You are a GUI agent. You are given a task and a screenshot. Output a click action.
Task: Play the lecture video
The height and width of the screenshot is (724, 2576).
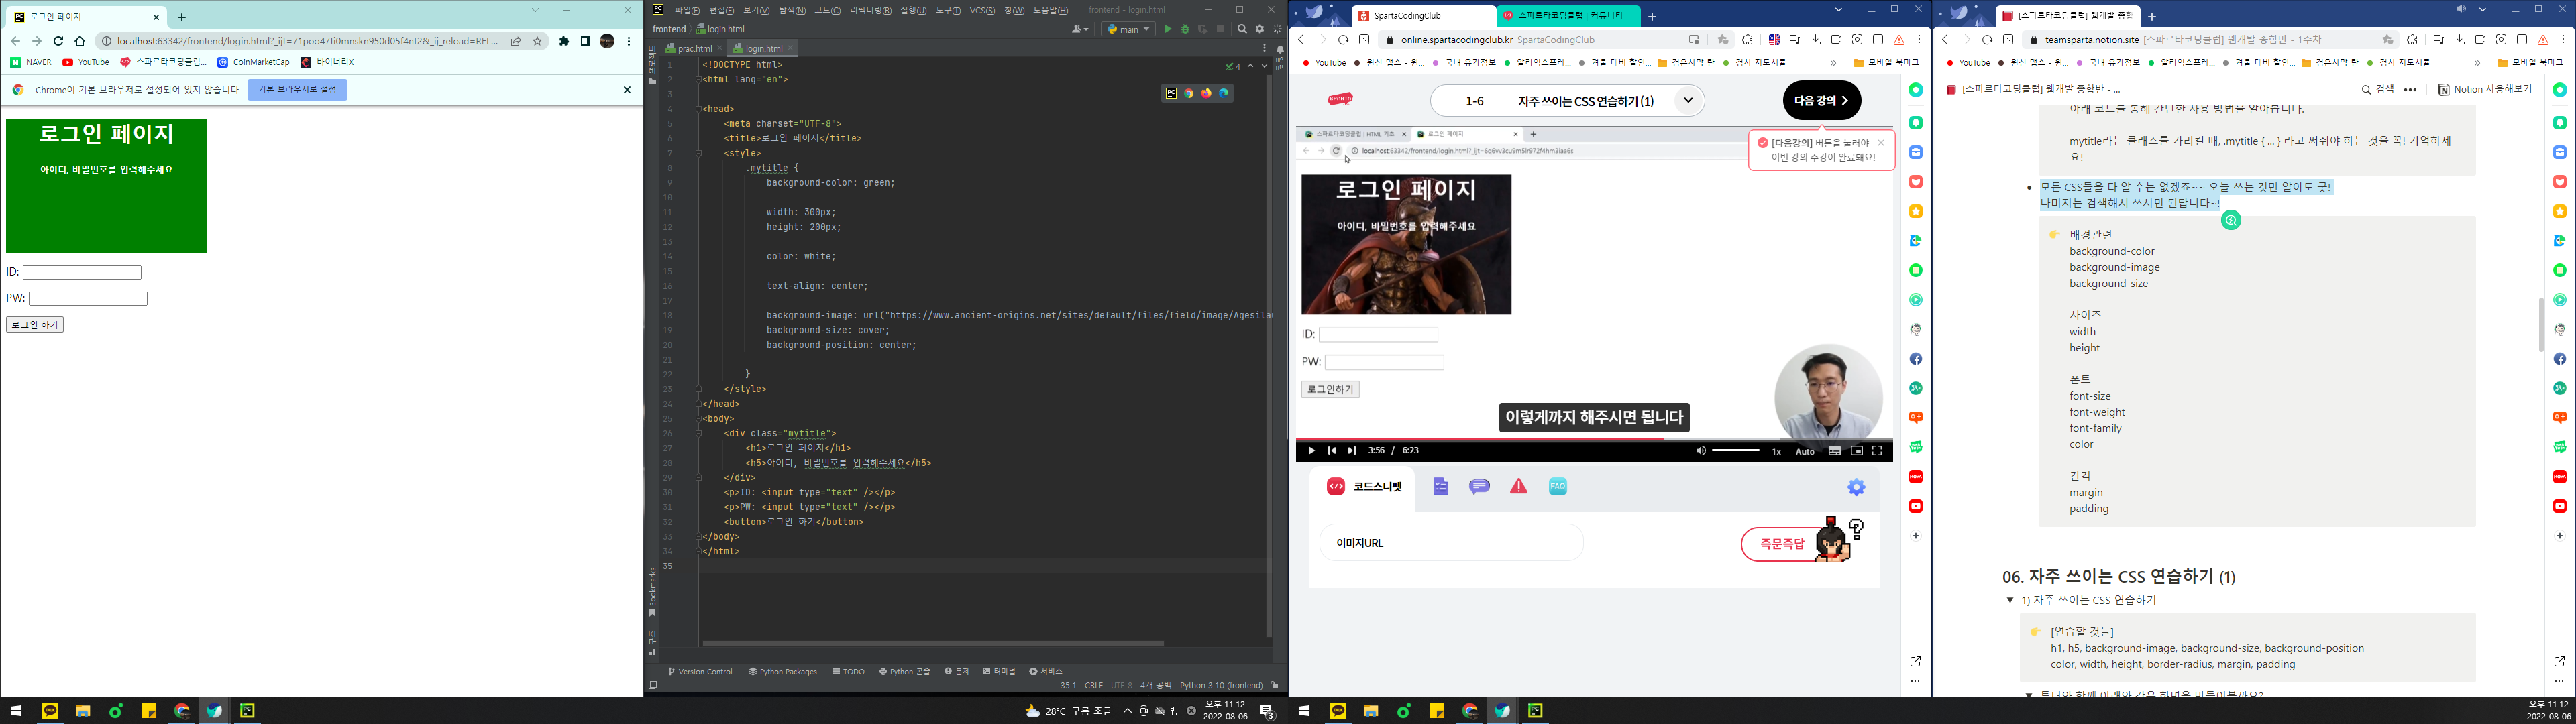pos(1311,451)
